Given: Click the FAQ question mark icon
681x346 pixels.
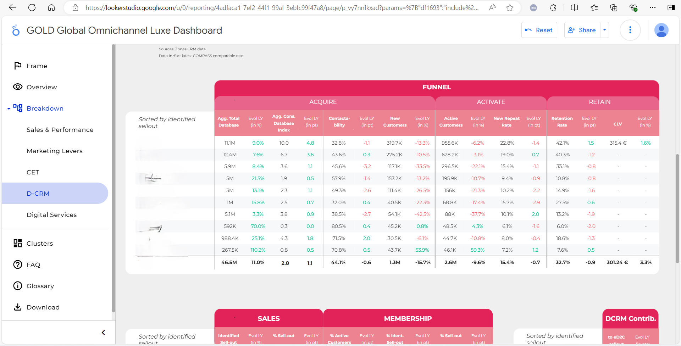Looking at the screenshot, I should pyautogui.click(x=18, y=264).
